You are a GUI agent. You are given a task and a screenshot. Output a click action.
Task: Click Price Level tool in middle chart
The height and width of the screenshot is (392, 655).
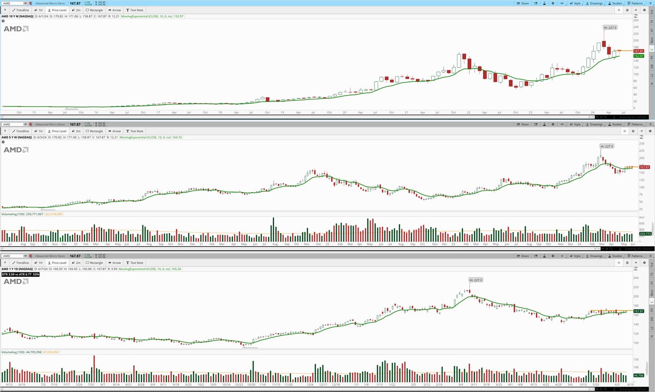coord(57,131)
